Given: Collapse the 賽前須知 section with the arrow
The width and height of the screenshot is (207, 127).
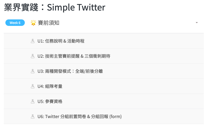Looking at the screenshot, I should [197, 23].
